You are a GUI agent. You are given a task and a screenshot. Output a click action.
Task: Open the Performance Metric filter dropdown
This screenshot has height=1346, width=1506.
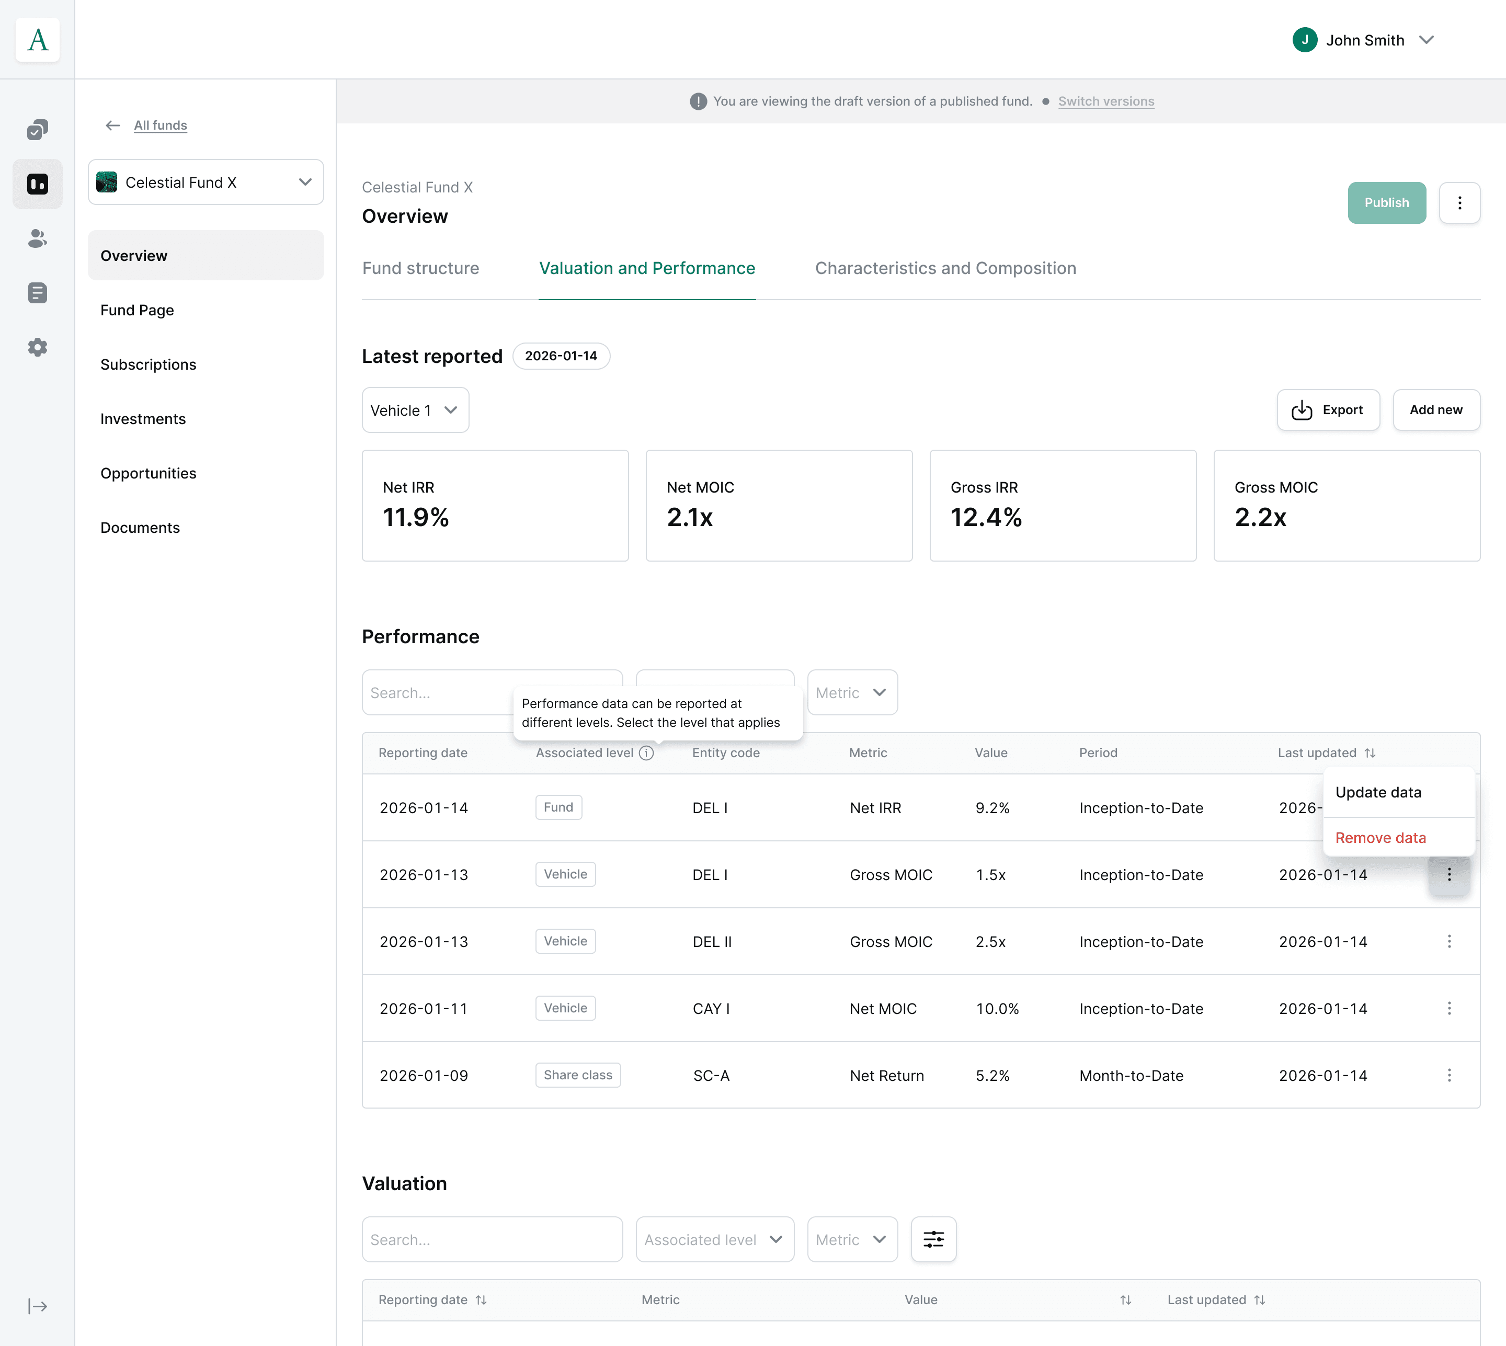pyautogui.click(x=852, y=693)
